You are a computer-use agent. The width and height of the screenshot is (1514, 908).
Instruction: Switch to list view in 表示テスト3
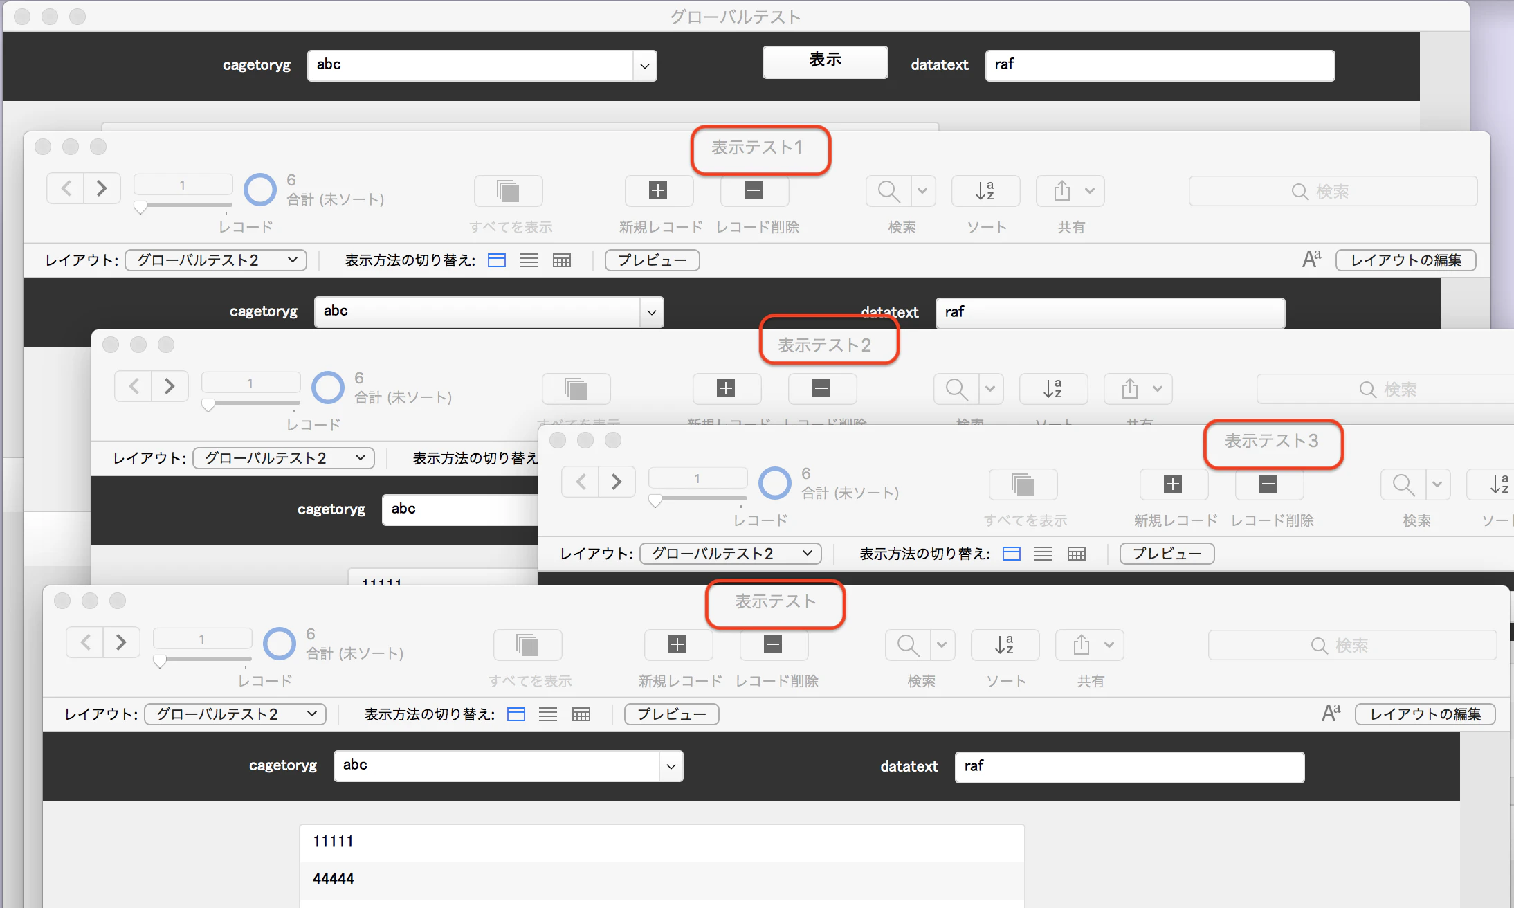(x=1043, y=554)
